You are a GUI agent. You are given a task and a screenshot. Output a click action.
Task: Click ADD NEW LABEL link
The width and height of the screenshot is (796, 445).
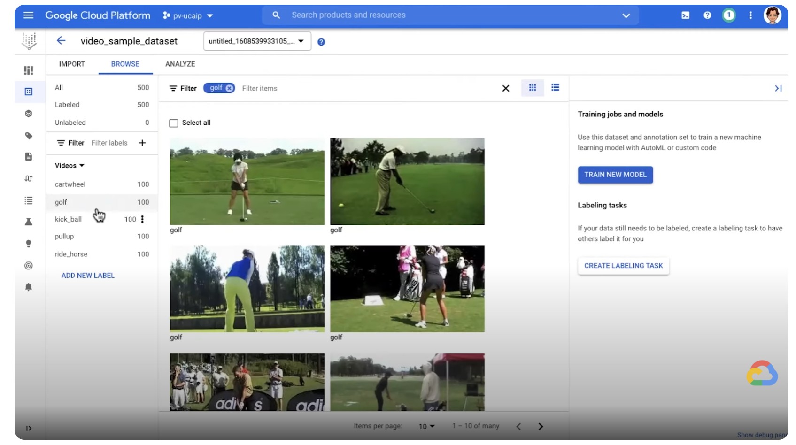[x=88, y=276]
